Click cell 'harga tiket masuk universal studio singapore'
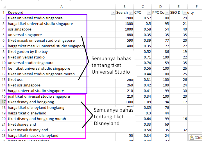 (61, 46)
